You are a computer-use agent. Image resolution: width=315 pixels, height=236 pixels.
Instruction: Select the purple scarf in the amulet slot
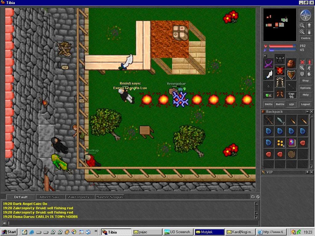point(268,64)
